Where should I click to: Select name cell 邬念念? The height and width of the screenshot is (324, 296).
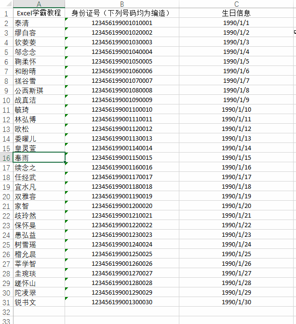39,52
